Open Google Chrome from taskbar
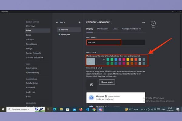 pos(94,109)
